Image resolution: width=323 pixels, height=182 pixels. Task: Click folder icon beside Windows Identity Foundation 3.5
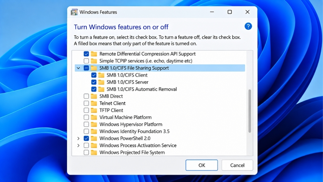(94, 131)
